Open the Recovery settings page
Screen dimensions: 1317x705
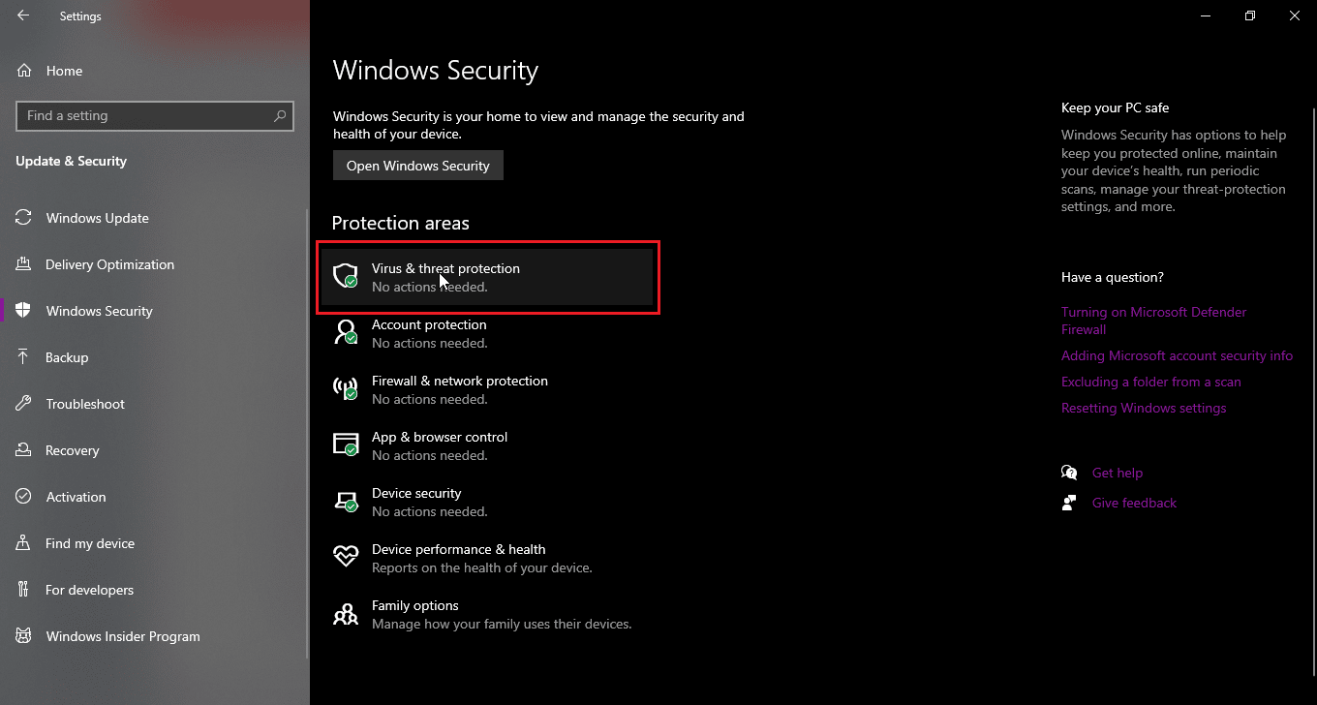72,450
